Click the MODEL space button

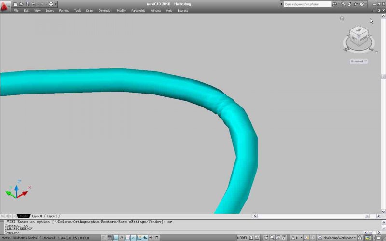tap(242, 238)
